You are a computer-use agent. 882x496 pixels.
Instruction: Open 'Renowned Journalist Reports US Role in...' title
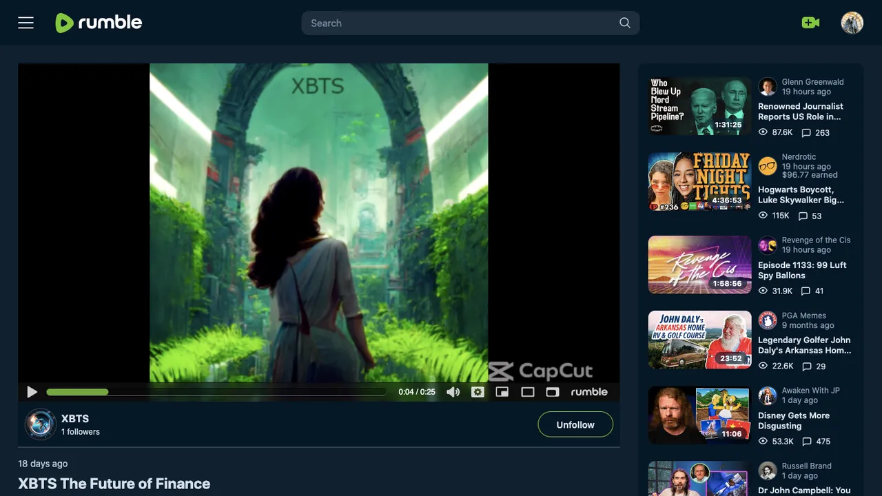click(x=801, y=112)
